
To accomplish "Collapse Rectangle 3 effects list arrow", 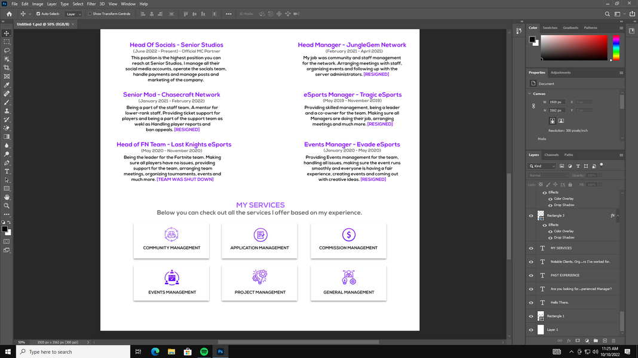I will (618, 216).
